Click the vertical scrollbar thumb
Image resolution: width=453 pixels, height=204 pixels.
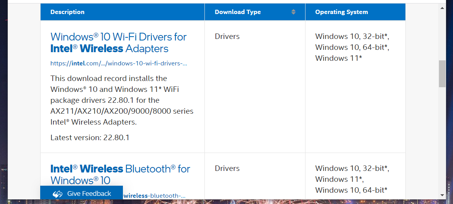click(x=442, y=74)
